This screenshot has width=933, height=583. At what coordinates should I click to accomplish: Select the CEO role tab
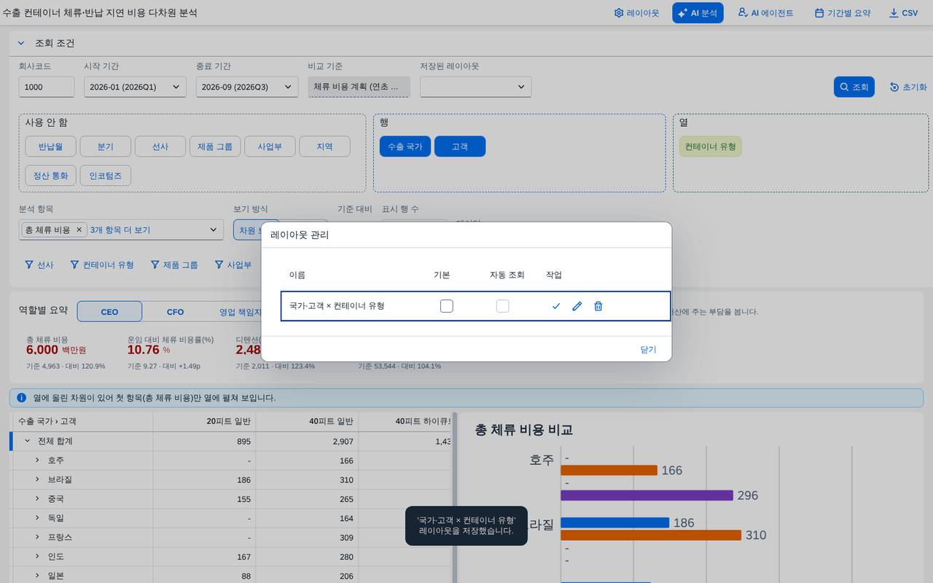coord(109,312)
